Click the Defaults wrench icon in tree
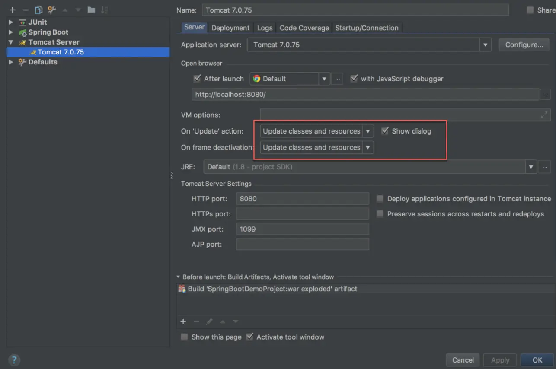The image size is (556, 369). tap(22, 62)
